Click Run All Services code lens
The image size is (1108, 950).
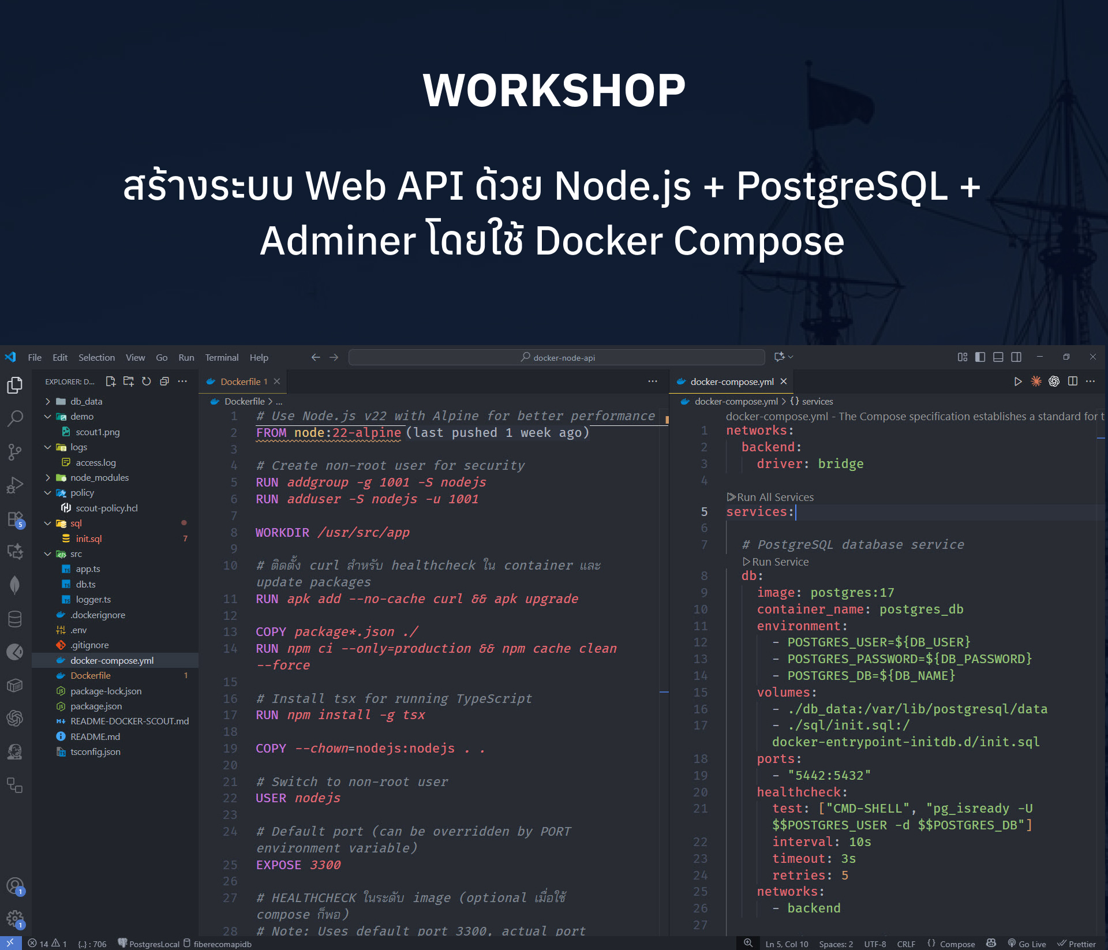point(774,497)
